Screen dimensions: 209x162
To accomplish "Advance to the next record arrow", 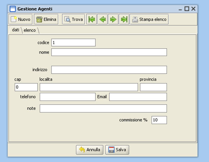I will coord(113,20).
